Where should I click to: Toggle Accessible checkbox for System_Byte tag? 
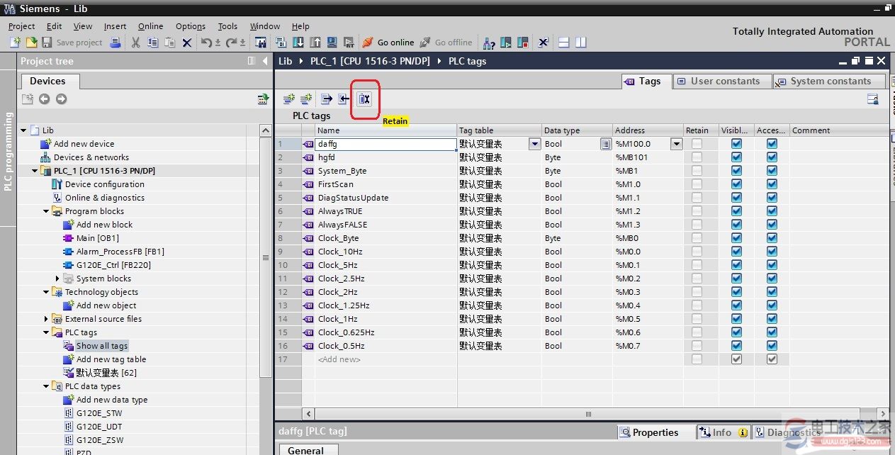(x=772, y=171)
